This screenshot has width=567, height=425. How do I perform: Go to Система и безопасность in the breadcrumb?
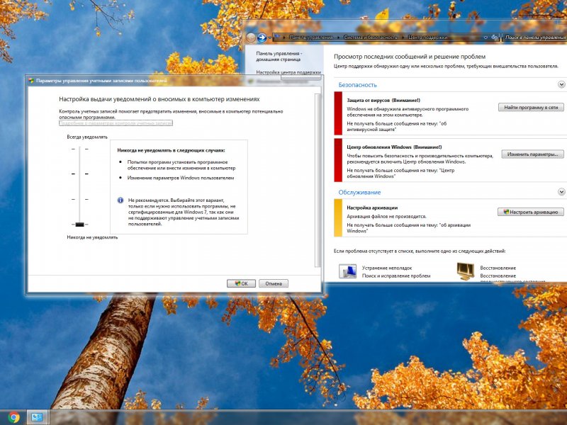click(x=370, y=38)
